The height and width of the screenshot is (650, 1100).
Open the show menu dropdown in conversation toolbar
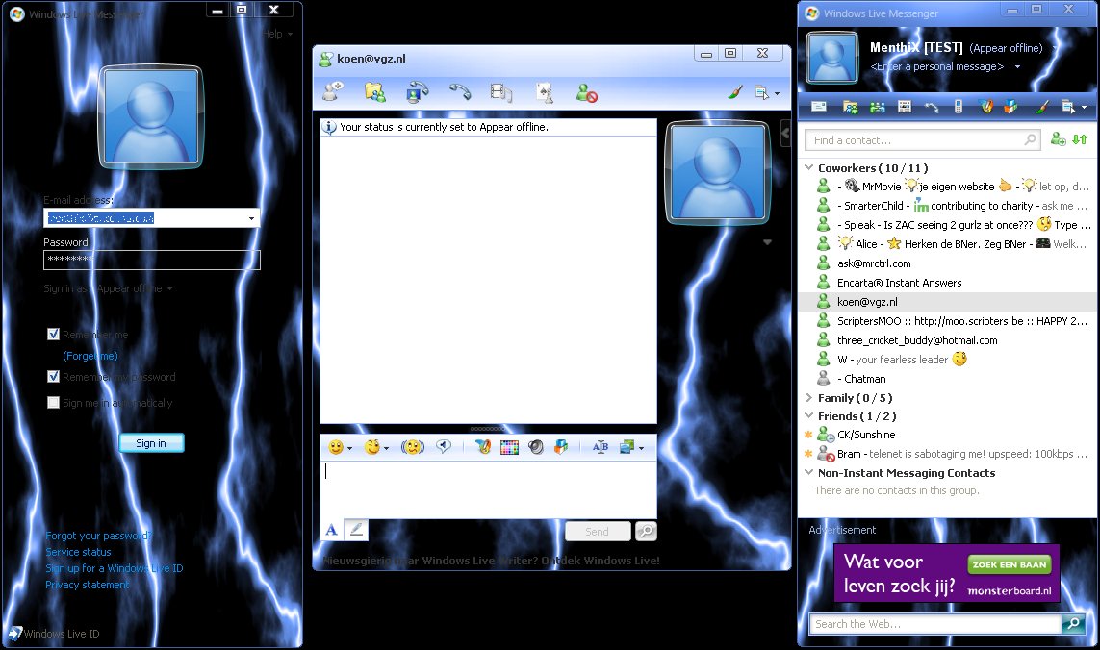click(x=778, y=93)
